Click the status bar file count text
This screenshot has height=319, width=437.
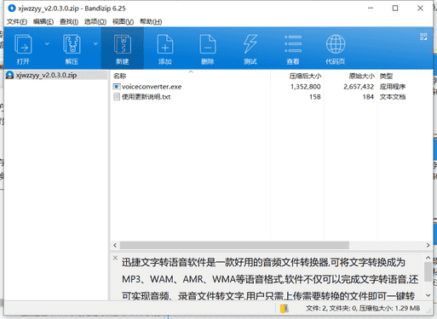coord(363,308)
